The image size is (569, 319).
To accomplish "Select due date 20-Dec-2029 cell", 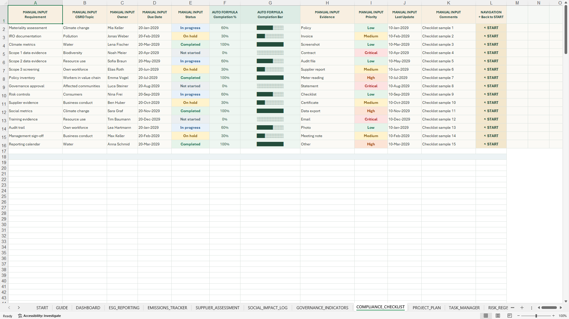I will tap(154, 119).
